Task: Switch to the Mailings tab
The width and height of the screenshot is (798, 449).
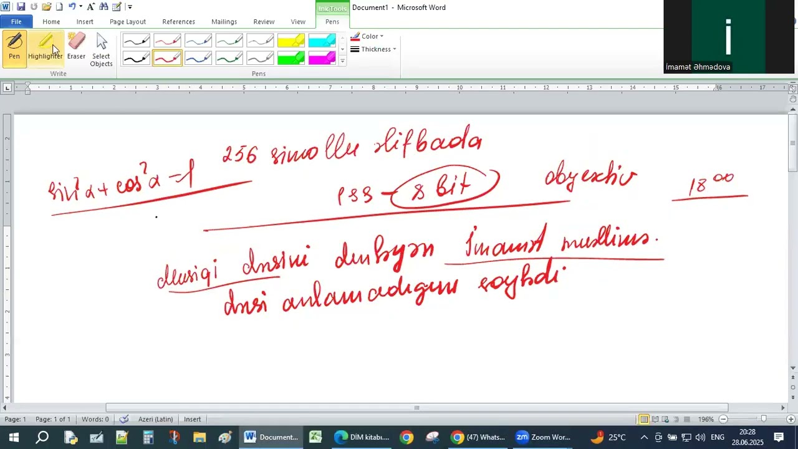Action: coord(224,22)
